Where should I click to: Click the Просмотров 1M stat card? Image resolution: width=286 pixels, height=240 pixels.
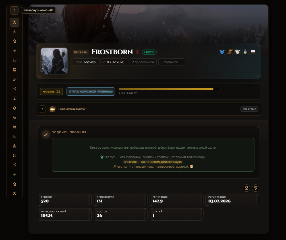click(120, 200)
